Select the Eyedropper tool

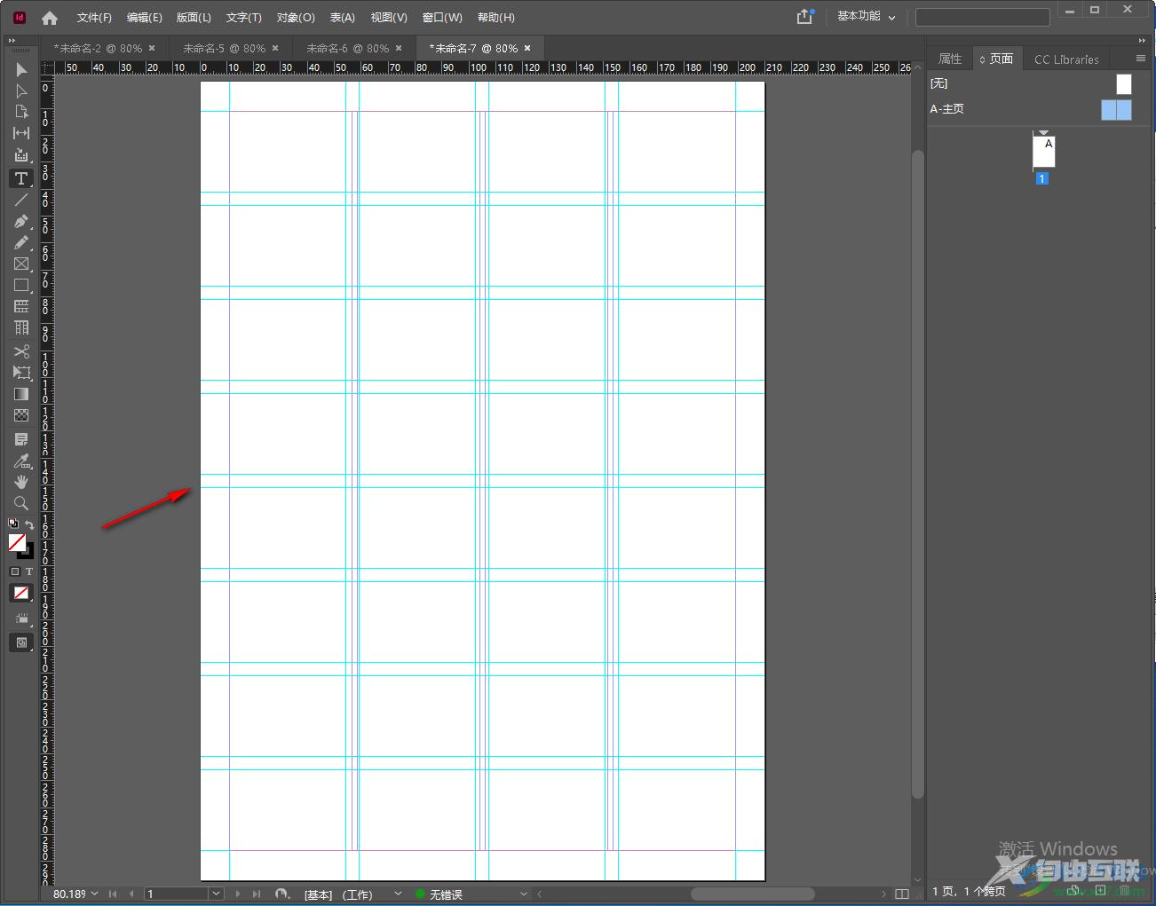point(21,461)
